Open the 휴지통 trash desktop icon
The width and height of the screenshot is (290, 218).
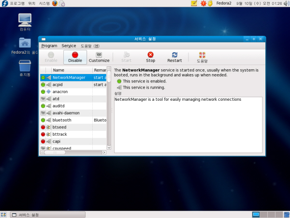pyautogui.click(x=25, y=68)
